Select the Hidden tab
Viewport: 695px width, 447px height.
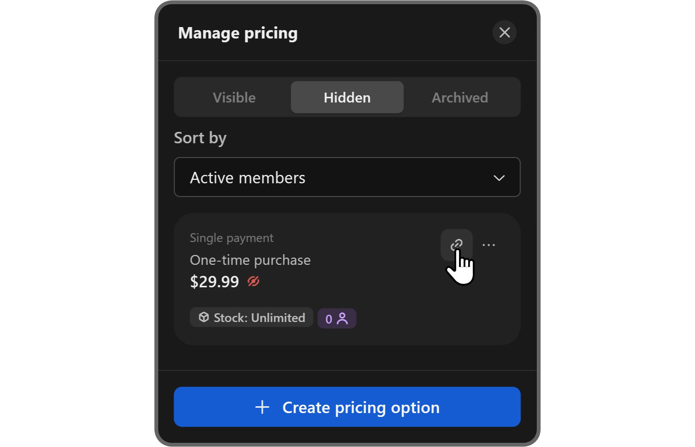click(x=347, y=98)
